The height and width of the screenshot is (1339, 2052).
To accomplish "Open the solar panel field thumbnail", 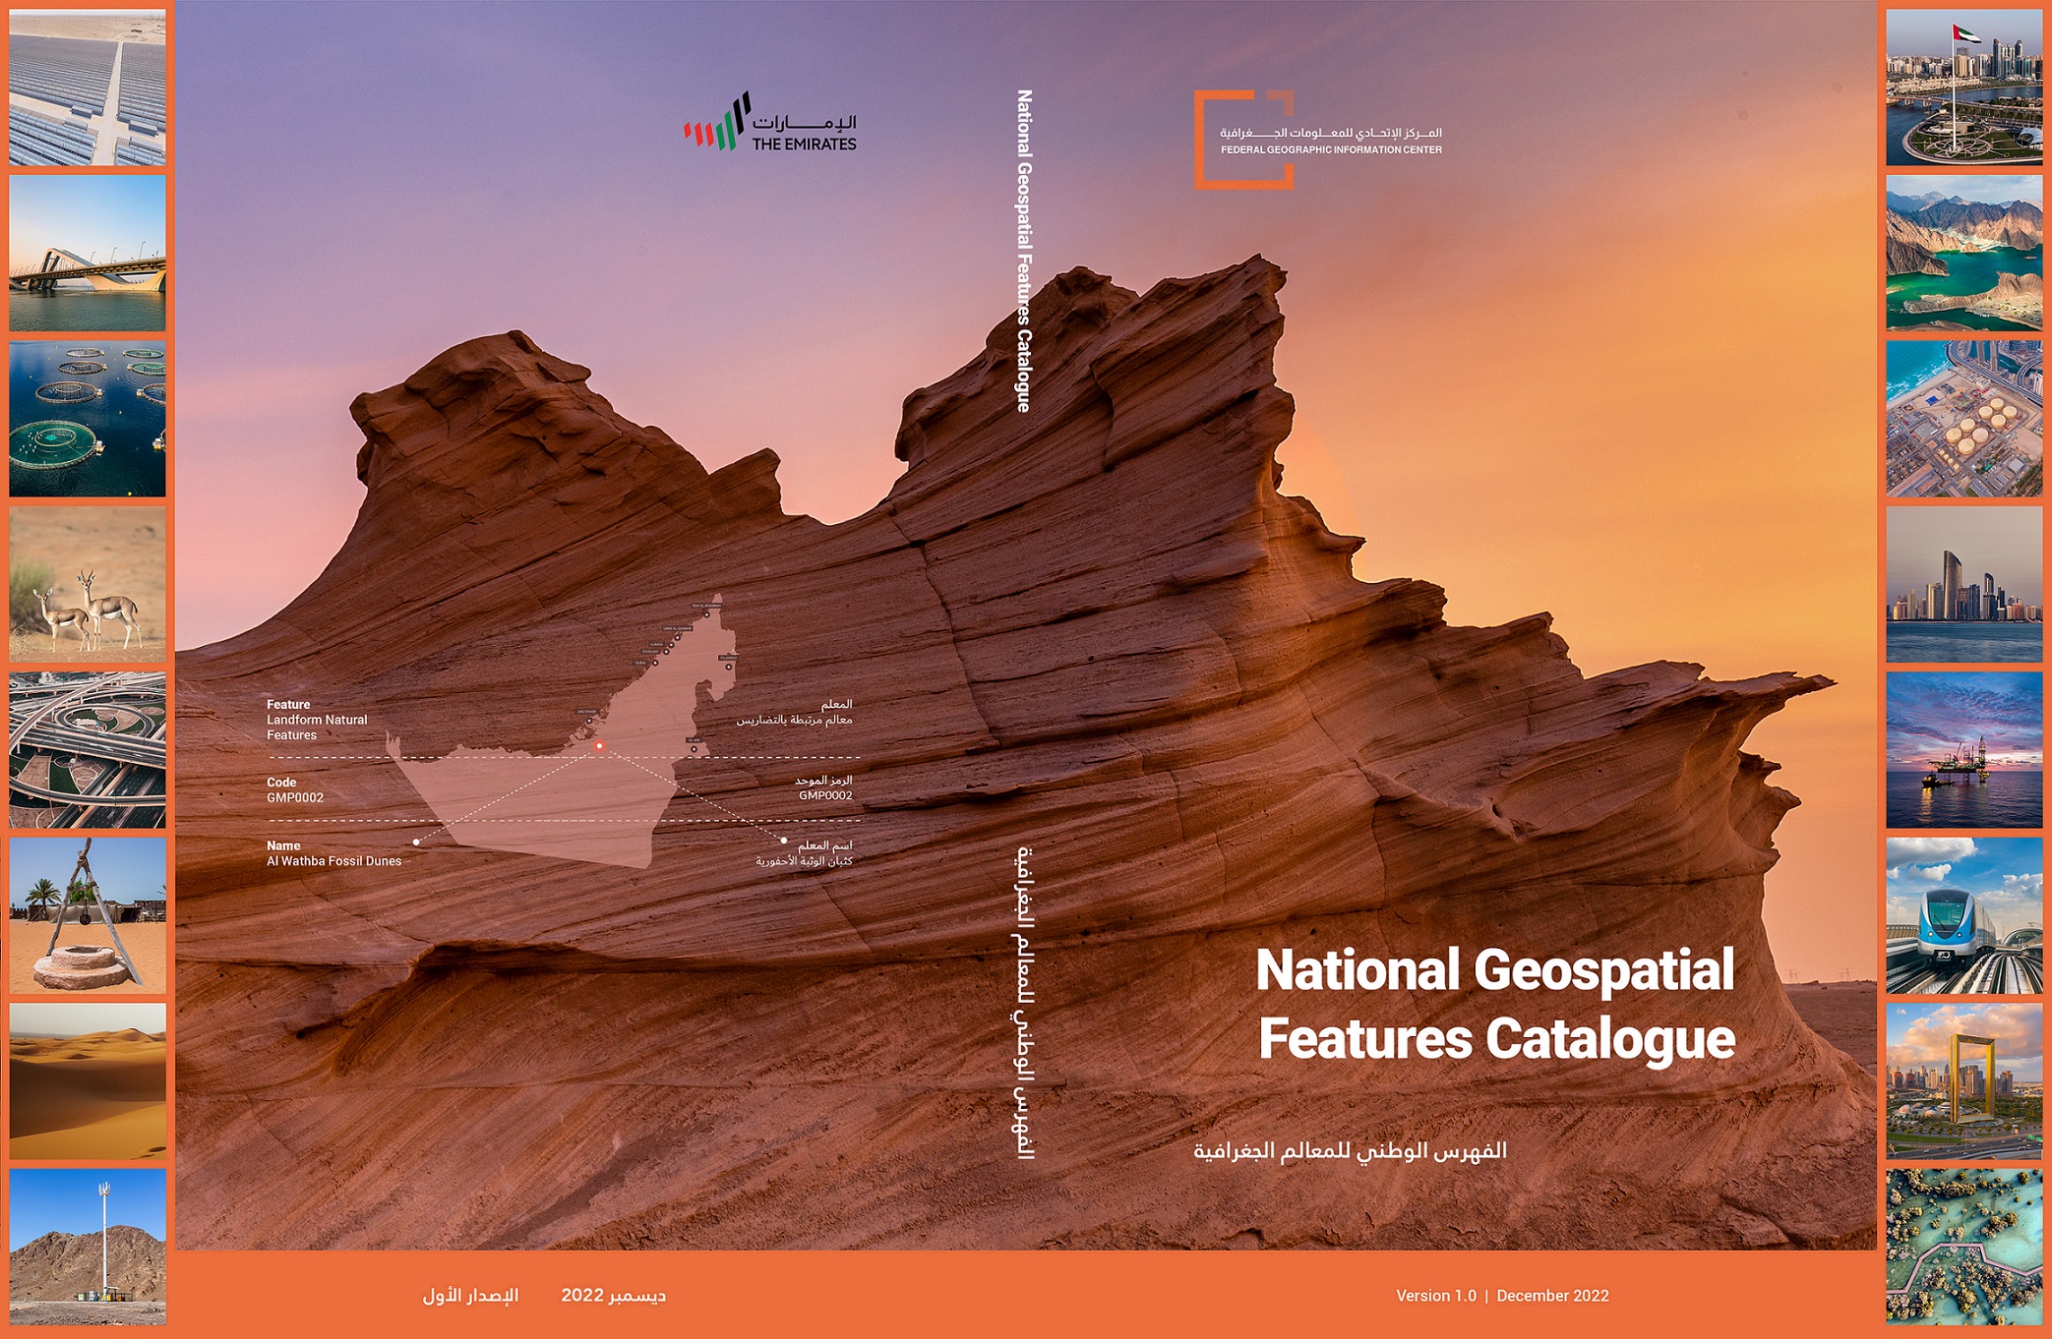I will (x=88, y=87).
